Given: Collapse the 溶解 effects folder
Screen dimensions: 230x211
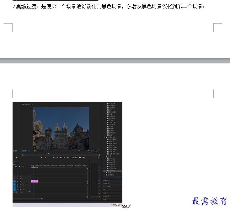Looking at the screenshot, I should [104, 156].
